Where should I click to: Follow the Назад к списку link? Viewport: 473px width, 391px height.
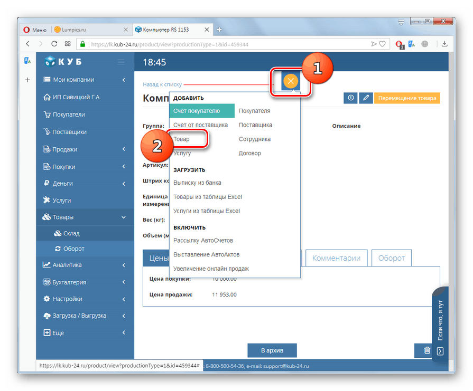click(x=162, y=84)
